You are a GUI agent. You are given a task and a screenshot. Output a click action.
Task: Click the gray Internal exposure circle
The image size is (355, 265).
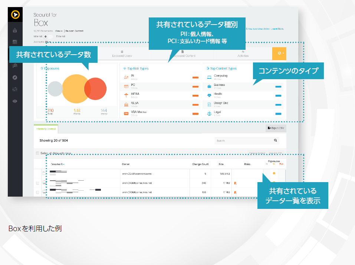(55, 89)
